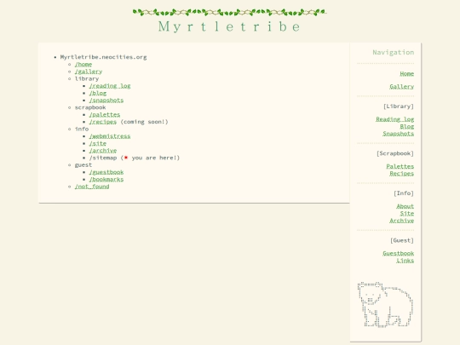
Task: Open the /blog sitemap link
Action: [x=98, y=93]
